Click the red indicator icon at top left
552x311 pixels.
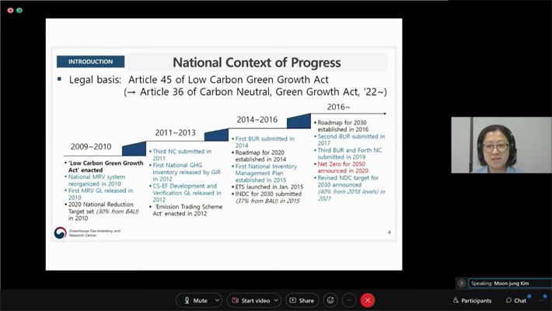9,10
